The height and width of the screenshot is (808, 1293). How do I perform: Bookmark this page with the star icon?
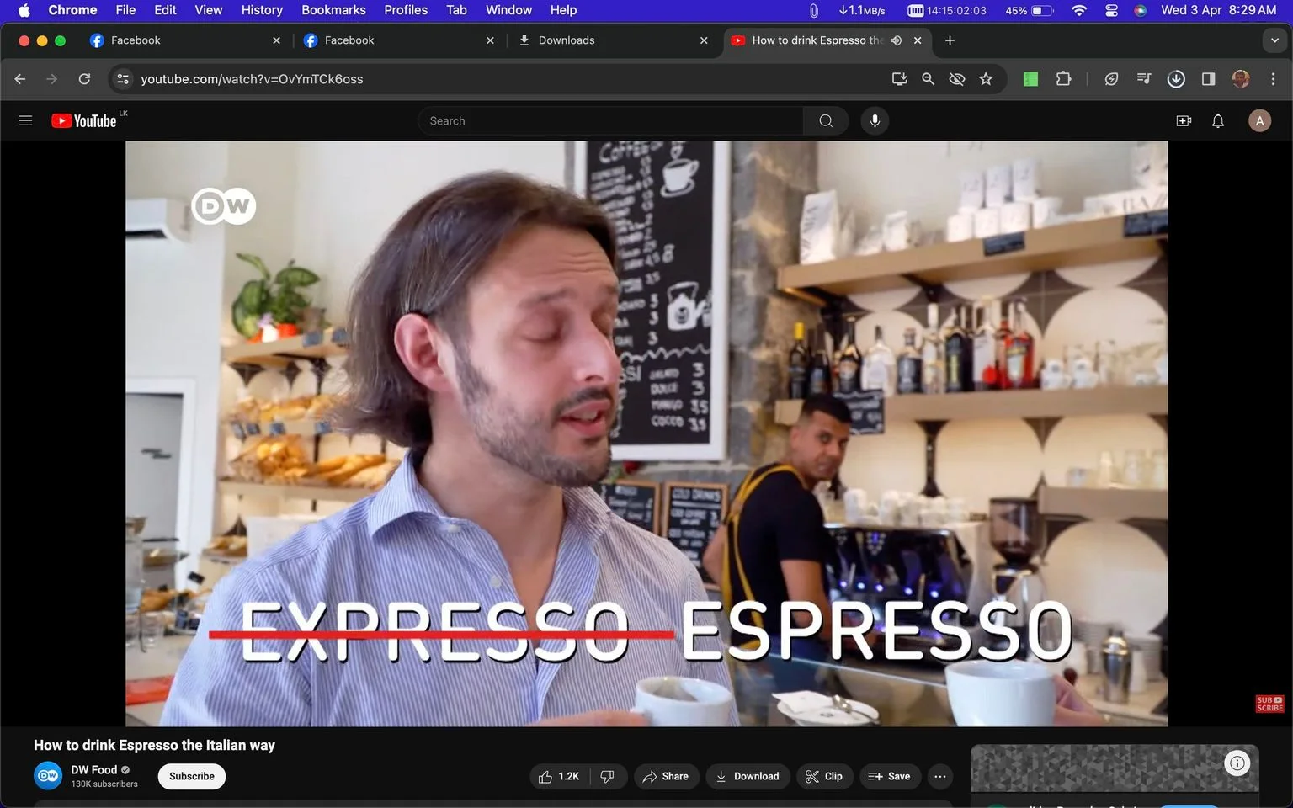pos(986,79)
